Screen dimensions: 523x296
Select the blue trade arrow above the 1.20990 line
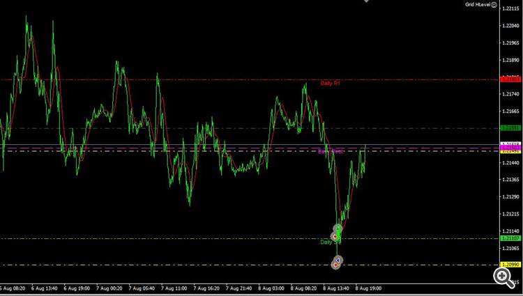coord(338,260)
